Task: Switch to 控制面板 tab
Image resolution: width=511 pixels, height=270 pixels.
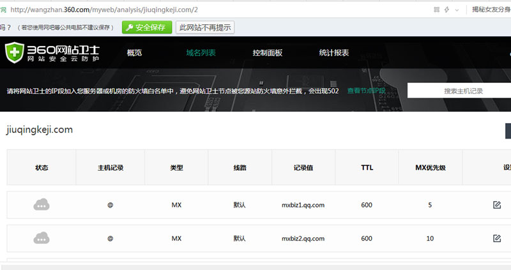Action: point(267,53)
